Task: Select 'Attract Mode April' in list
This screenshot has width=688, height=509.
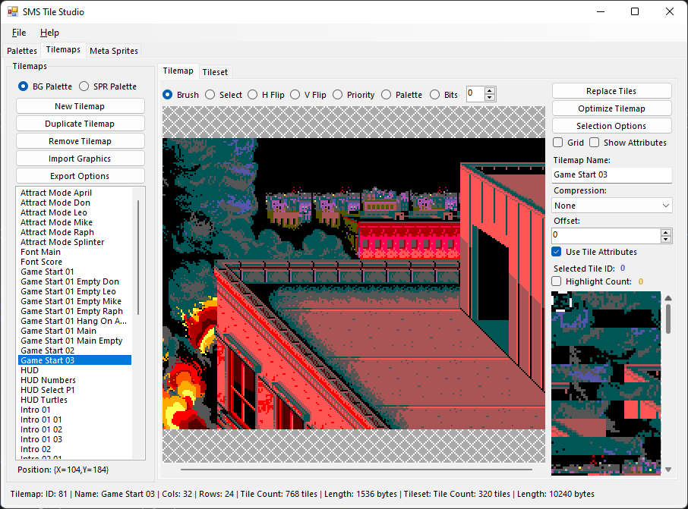Action: (56, 193)
